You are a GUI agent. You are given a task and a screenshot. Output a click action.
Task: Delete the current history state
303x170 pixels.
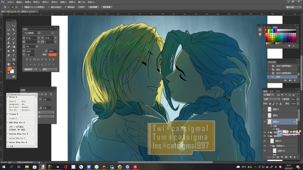tap(295, 80)
